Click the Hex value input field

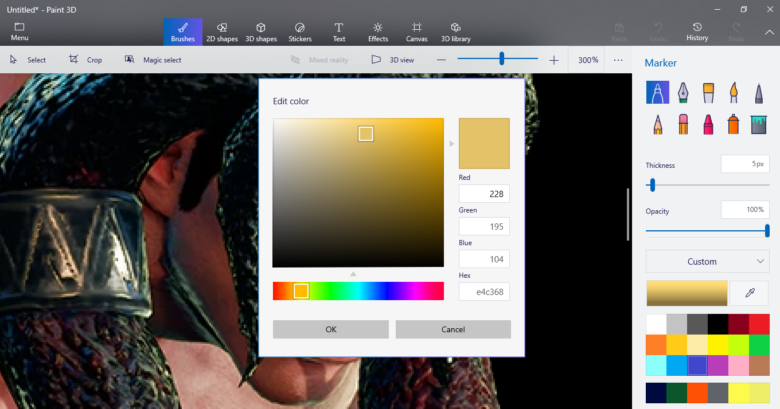(x=484, y=292)
